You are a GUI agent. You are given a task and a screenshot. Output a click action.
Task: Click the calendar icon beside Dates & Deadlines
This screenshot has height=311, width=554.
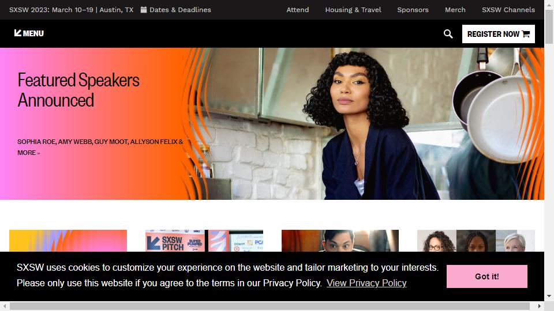click(x=144, y=10)
